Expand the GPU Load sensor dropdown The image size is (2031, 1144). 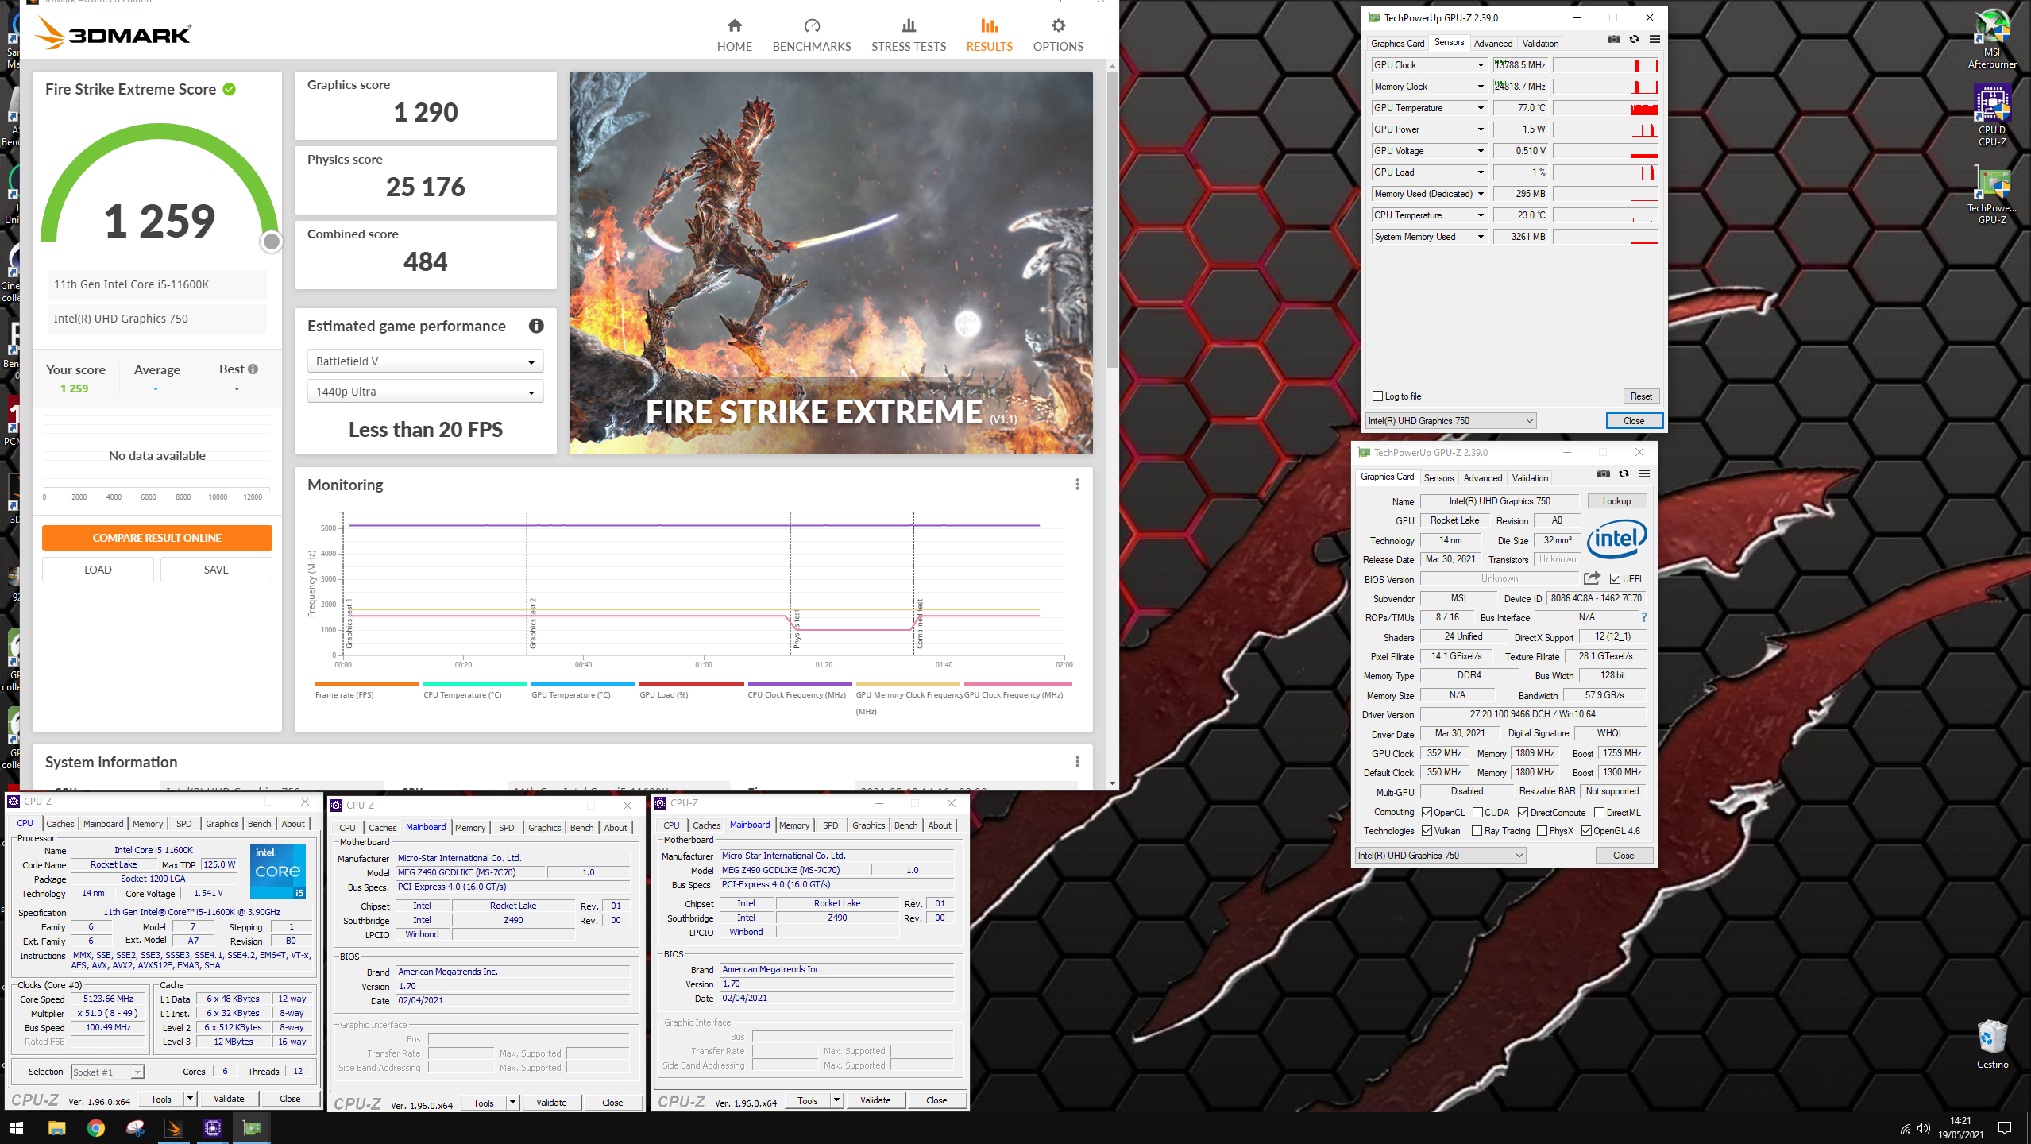click(x=1481, y=172)
